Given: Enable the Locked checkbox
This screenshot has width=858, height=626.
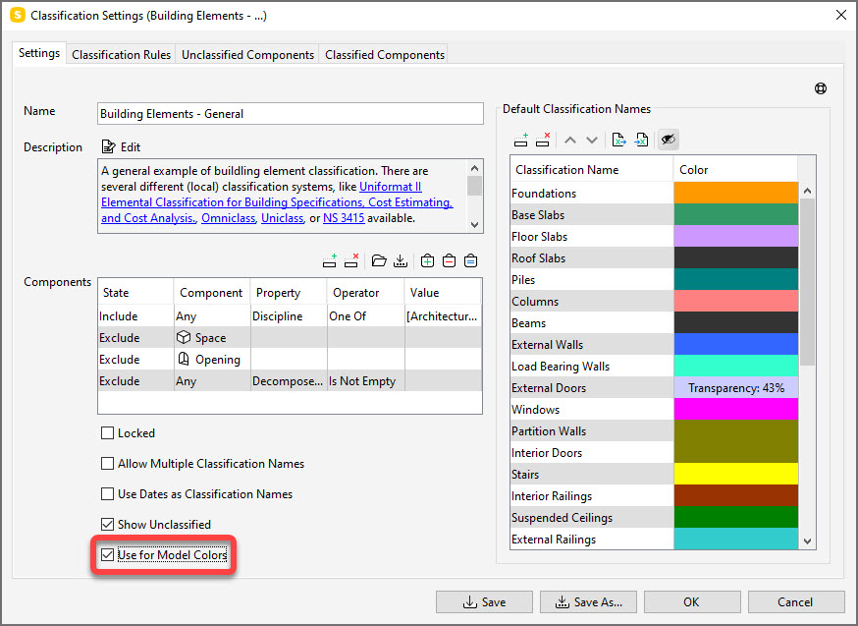Looking at the screenshot, I should point(108,433).
